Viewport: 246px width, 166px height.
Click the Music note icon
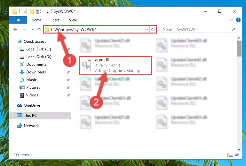22,80
